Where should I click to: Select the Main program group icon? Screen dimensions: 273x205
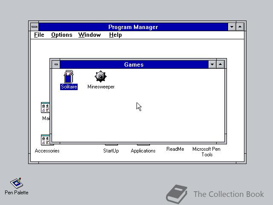[45, 107]
